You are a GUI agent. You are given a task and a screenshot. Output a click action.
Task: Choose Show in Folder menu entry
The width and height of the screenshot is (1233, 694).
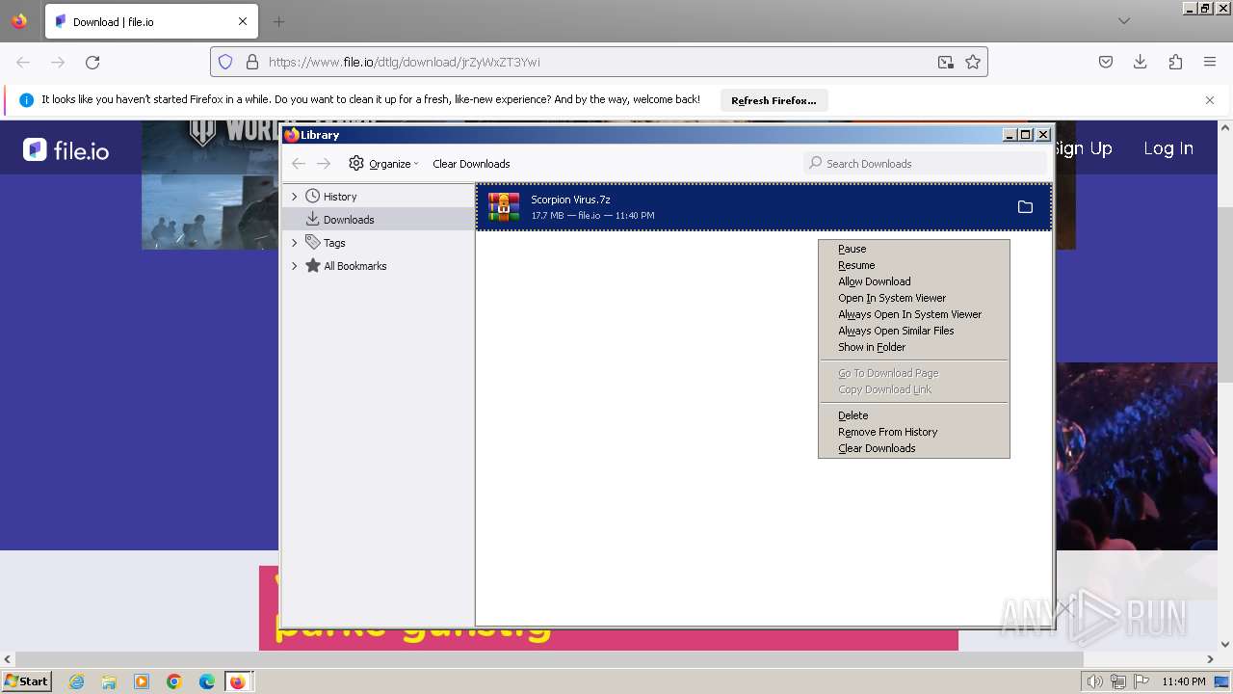coord(913,347)
